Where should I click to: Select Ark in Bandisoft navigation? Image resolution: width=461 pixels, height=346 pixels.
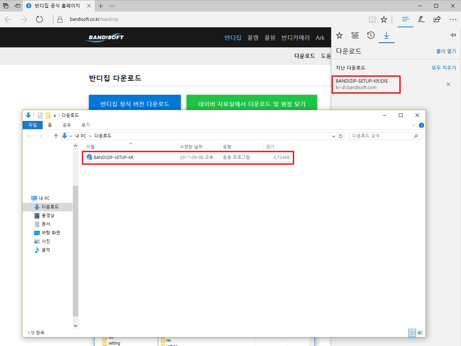320,38
